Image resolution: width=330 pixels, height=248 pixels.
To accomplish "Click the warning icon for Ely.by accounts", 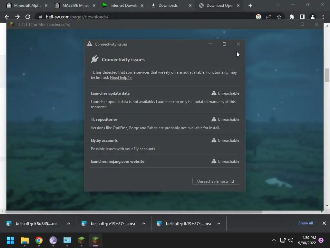I will [x=214, y=140].
